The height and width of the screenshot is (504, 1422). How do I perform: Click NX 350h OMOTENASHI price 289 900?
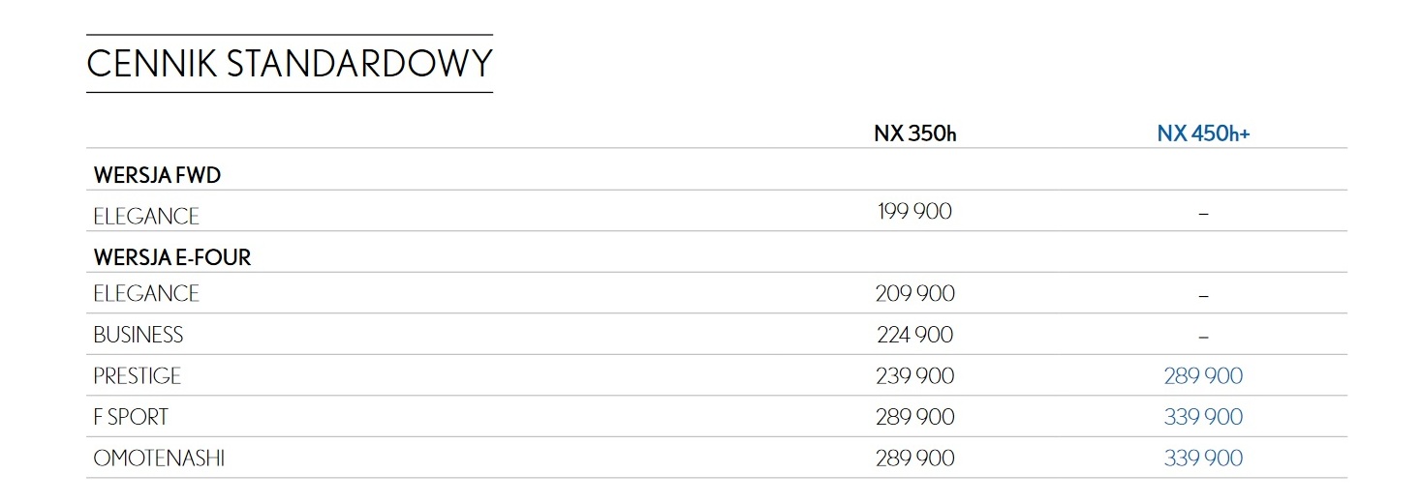(x=914, y=458)
